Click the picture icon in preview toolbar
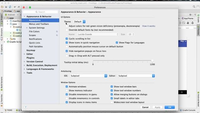 (x=184, y=23)
